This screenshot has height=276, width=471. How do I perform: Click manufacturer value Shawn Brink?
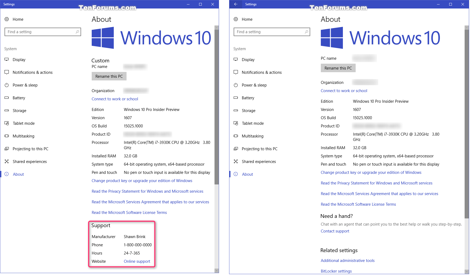click(134, 237)
